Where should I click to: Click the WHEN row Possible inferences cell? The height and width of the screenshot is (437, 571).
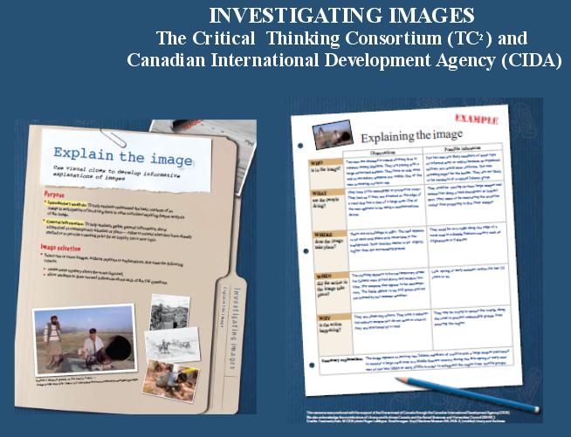[471, 286]
